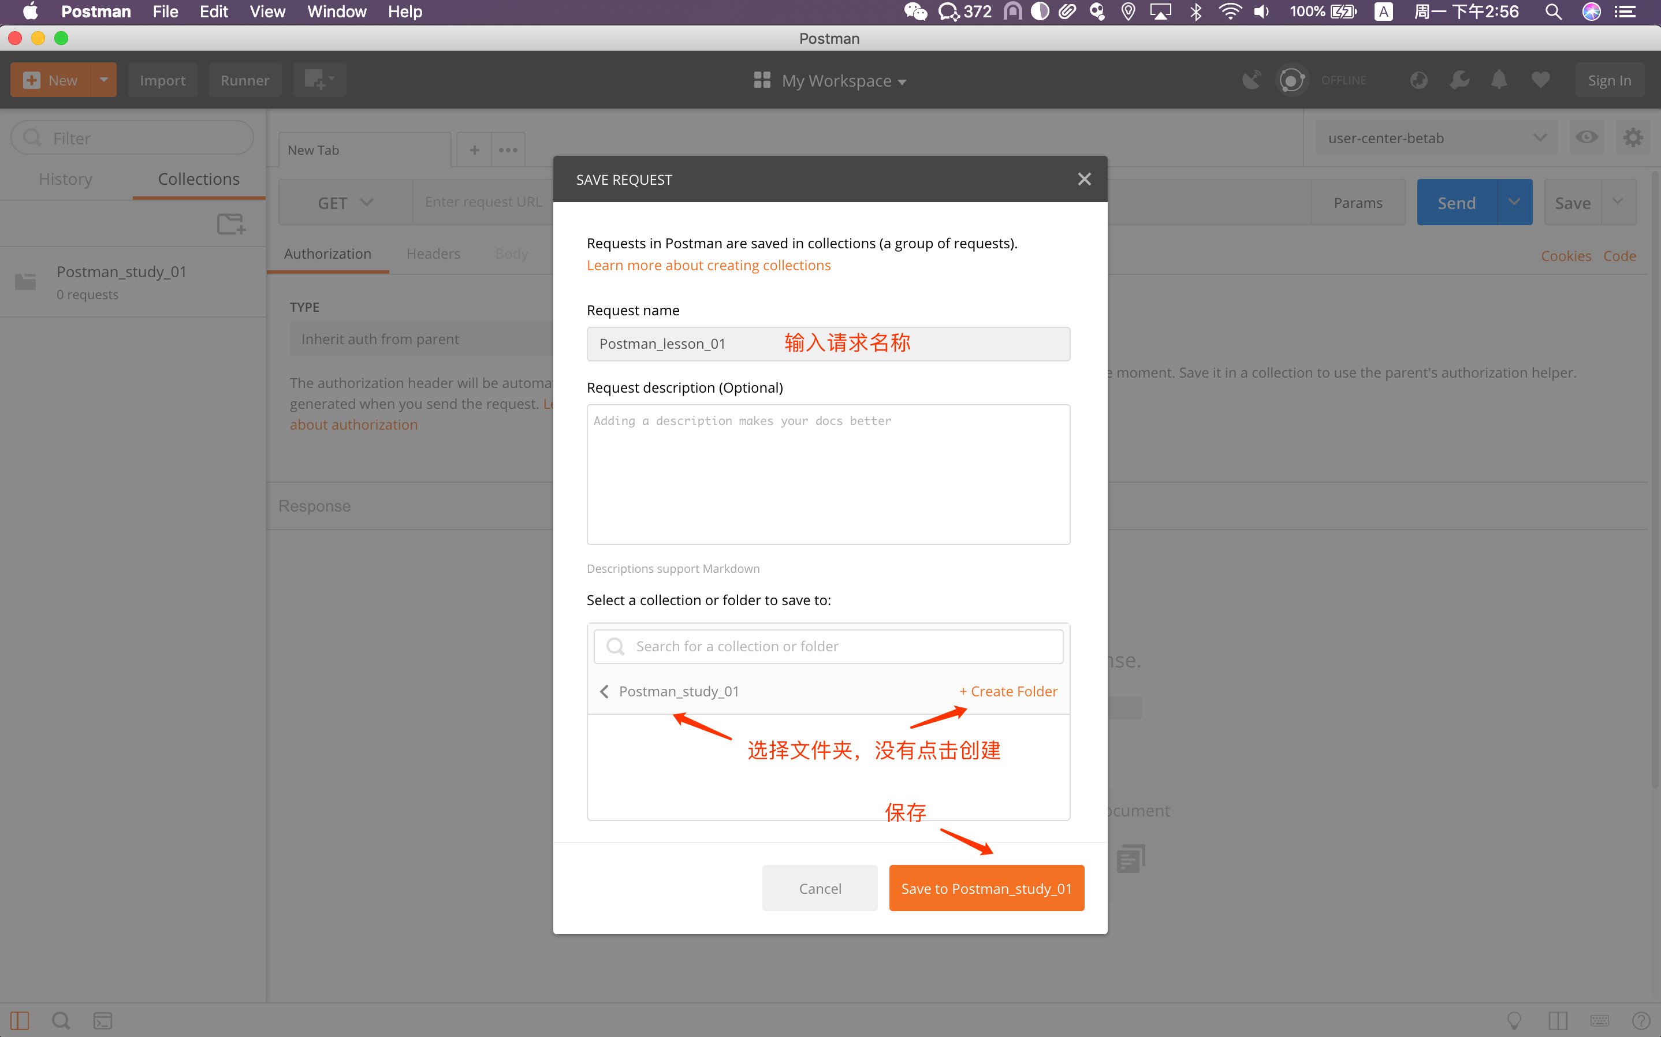Open the Postman_study_01 collection in sidebar
This screenshot has width=1661, height=1037.
133,282
